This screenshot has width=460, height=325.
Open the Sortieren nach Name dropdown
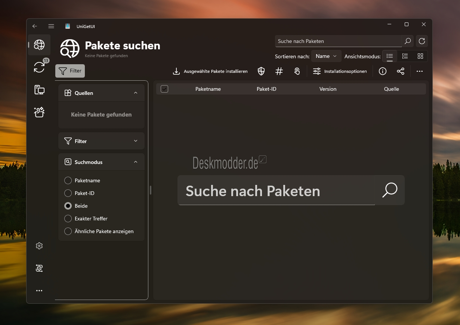tap(326, 56)
